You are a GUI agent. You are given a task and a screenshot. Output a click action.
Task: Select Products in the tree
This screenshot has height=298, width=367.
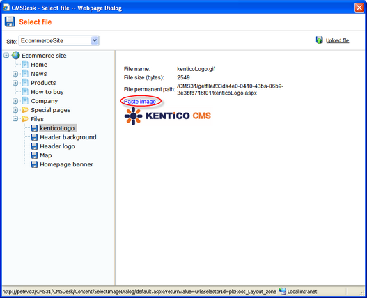[43, 83]
